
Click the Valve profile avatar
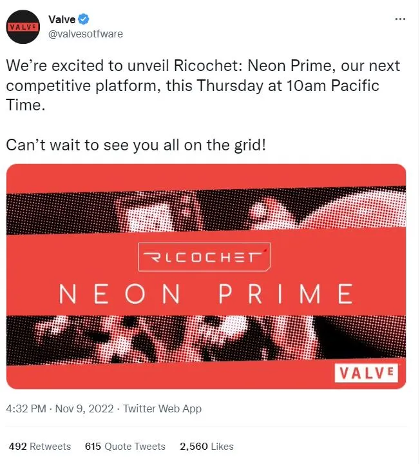point(23,26)
